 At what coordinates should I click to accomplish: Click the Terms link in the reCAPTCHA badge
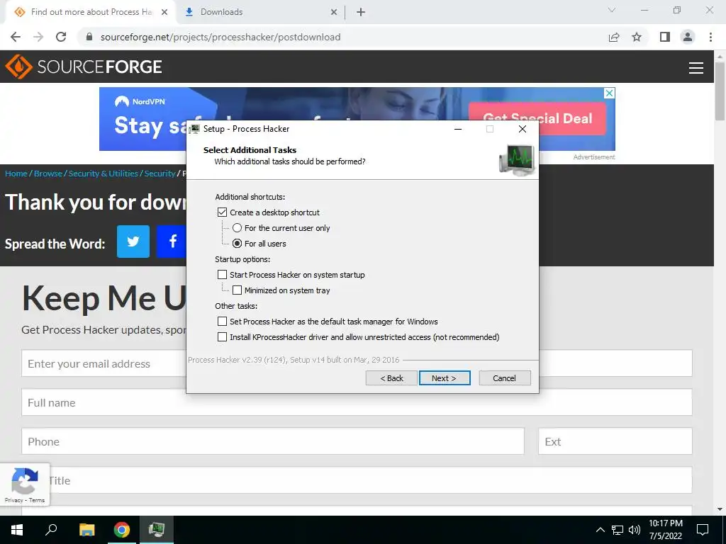pyautogui.click(x=37, y=500)
